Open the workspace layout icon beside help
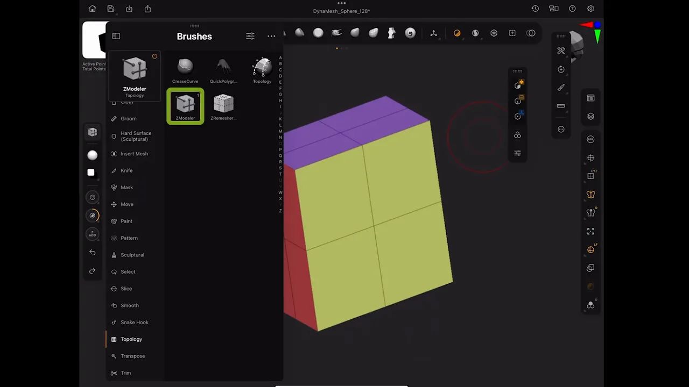This screenshot has height=387, width=689. coord(553,9)
